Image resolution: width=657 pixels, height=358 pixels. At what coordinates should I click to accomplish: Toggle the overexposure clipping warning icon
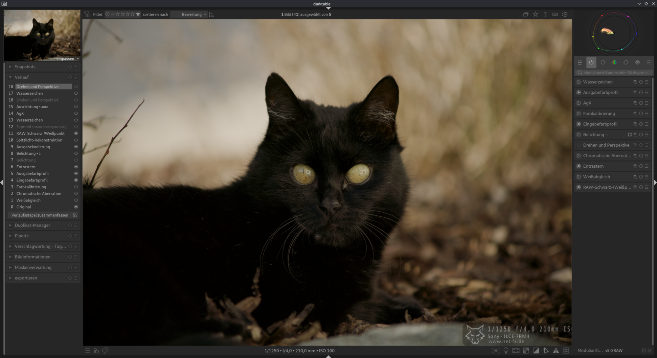coord(536,350)
